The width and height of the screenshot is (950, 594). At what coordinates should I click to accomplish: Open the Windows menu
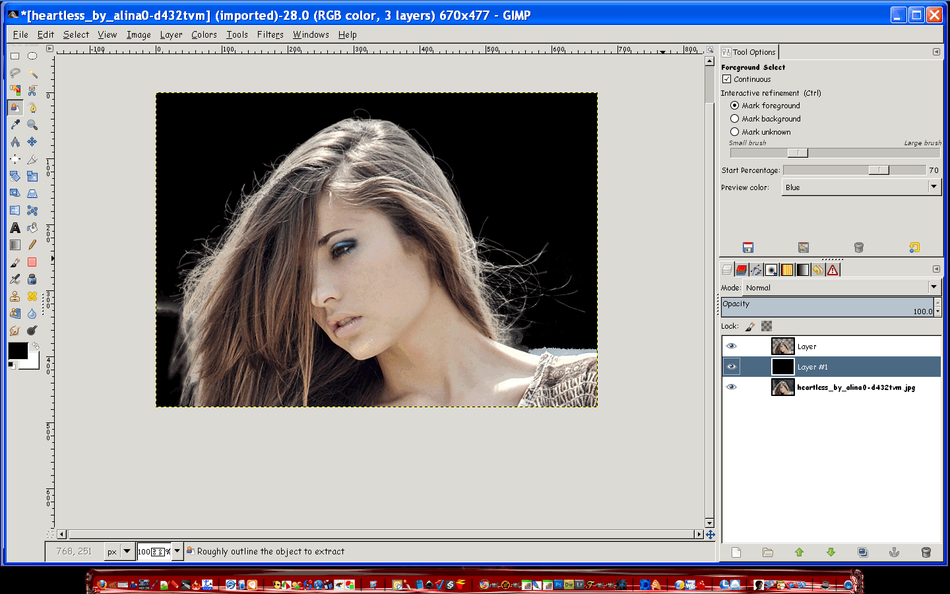(x=311, y=35)
